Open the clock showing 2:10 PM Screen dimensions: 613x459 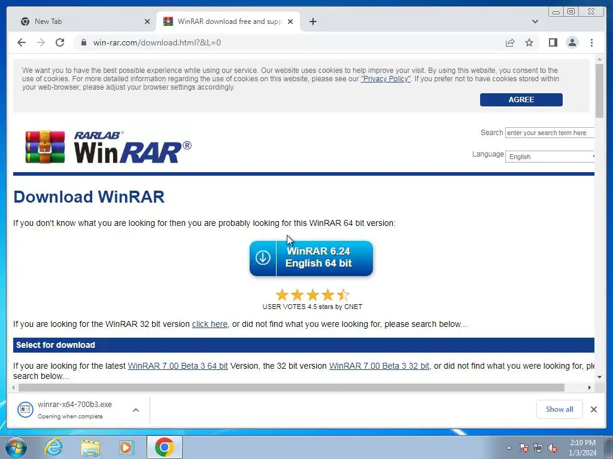pos(582,448)
